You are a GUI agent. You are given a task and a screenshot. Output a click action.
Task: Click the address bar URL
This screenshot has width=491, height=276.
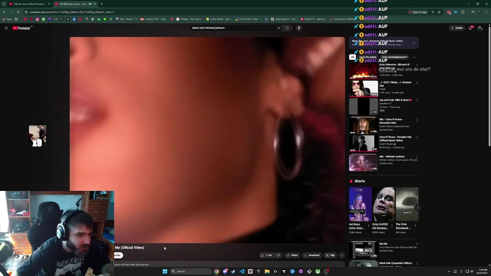72,12
